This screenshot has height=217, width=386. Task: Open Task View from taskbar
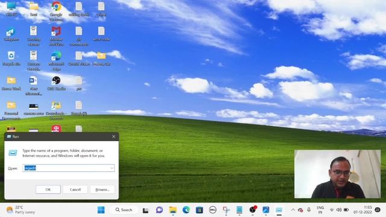[x=146, y=210]
